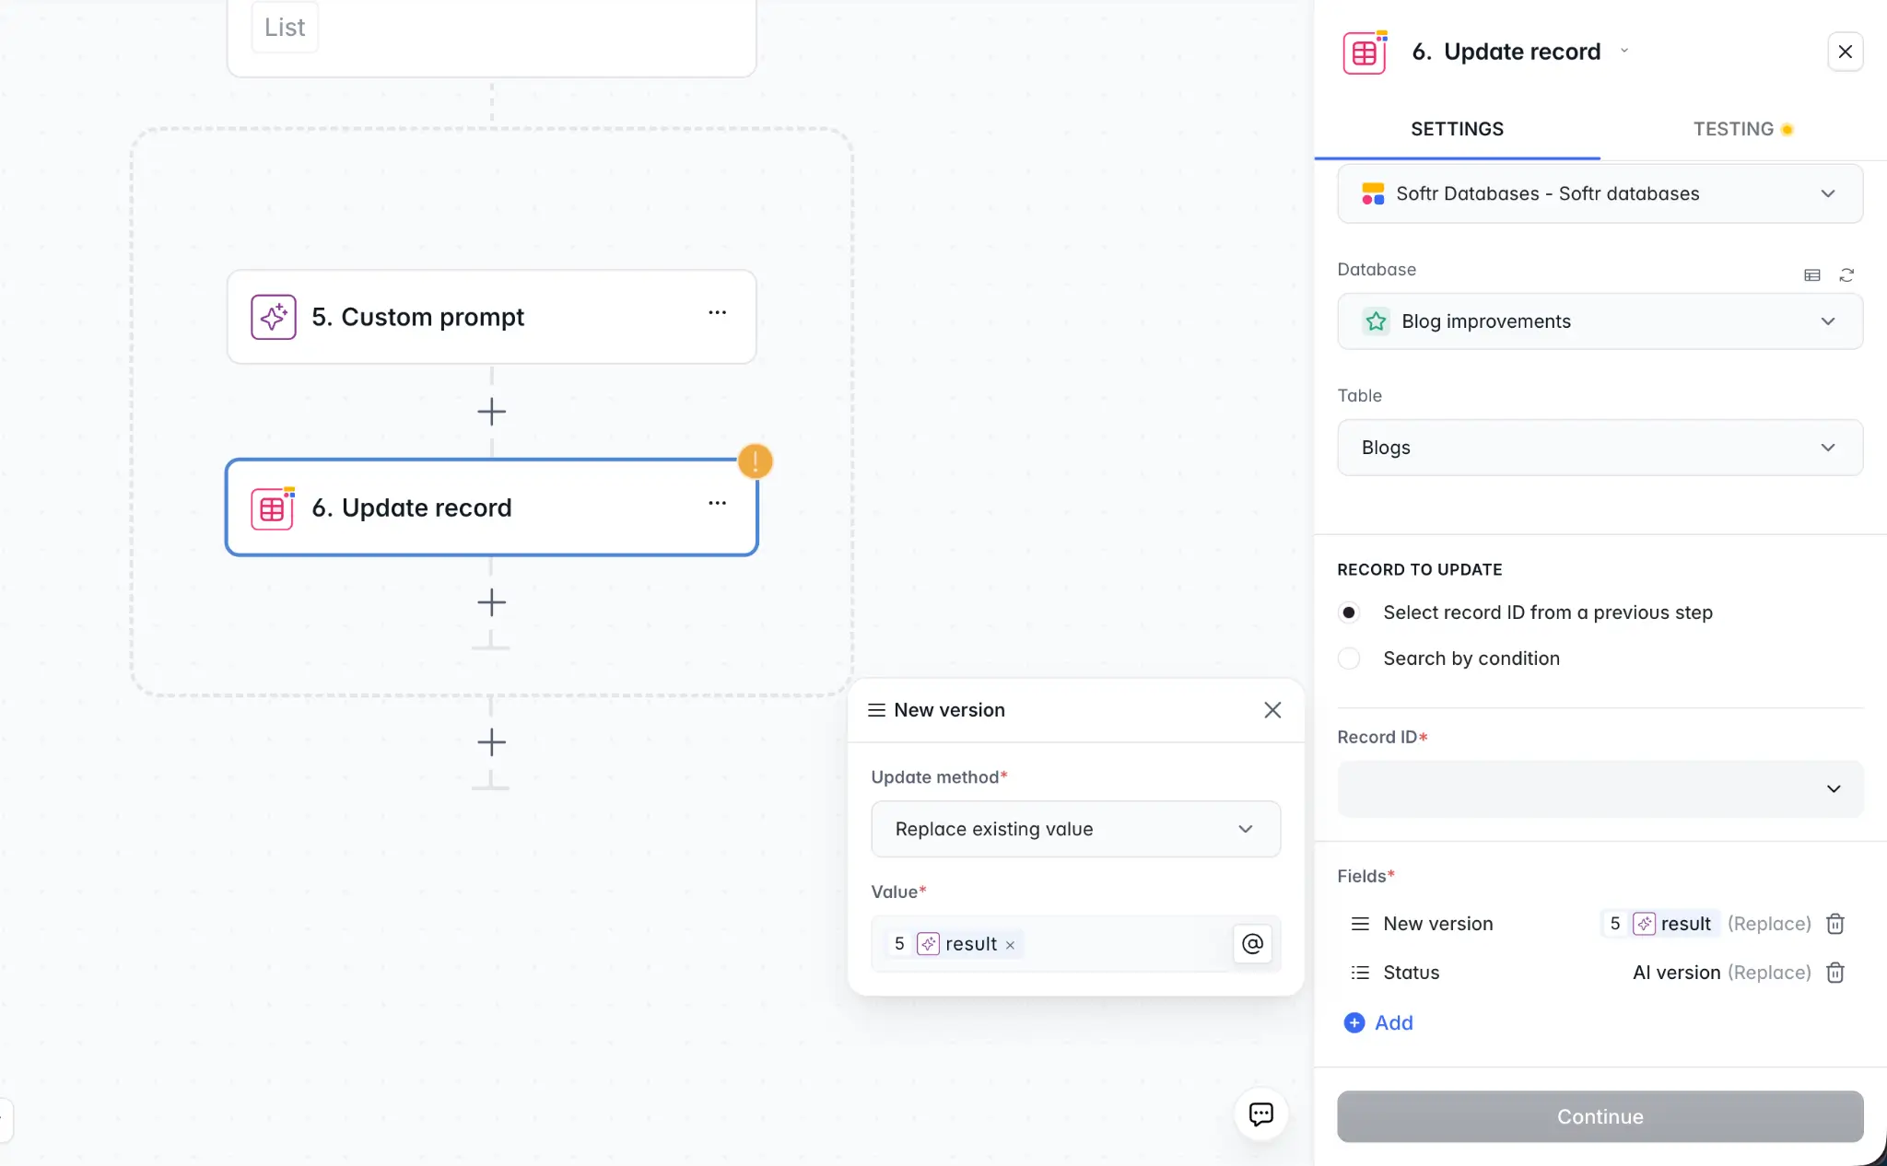Click the refresh icon next to Database
The image size is (1887, 1166).
pos(1846,275)
